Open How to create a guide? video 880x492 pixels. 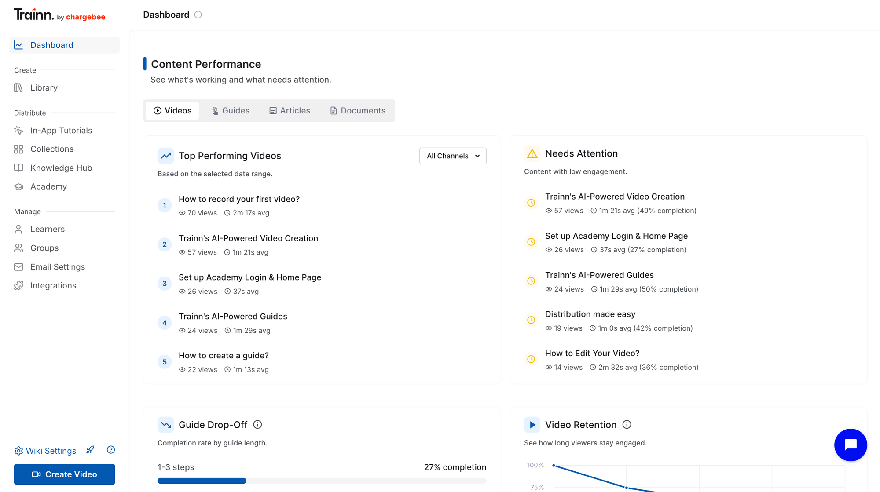tap(224, 356)
